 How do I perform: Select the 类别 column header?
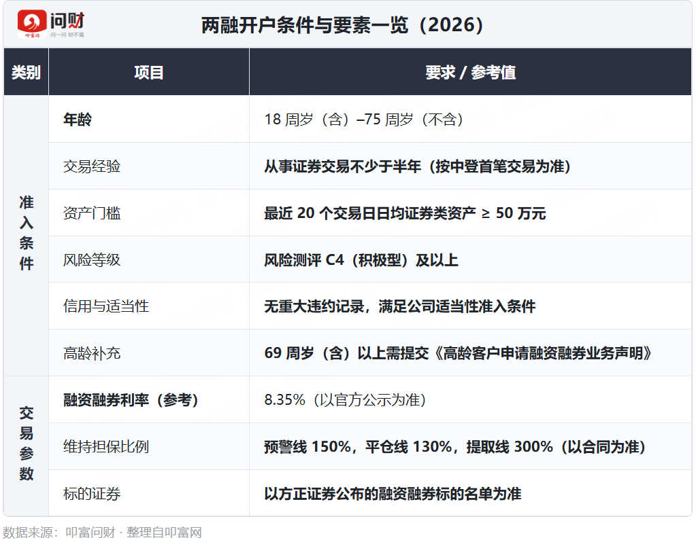(x=26, y=72)
